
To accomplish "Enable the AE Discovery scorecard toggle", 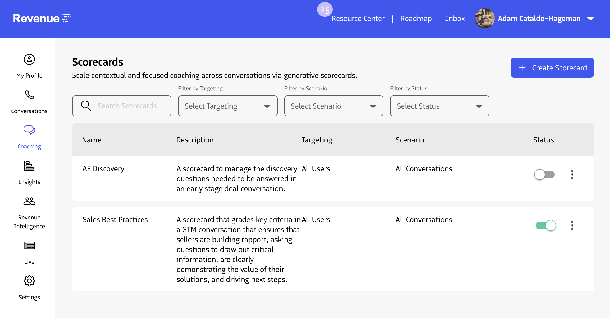I will click(544, 175).
